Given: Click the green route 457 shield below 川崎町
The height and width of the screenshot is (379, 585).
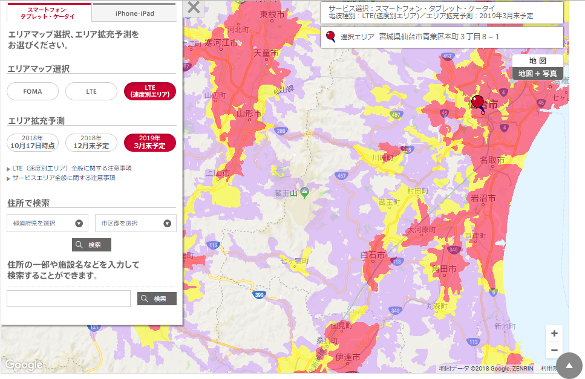Looking at the screenshot, I should tap(341, 175).
